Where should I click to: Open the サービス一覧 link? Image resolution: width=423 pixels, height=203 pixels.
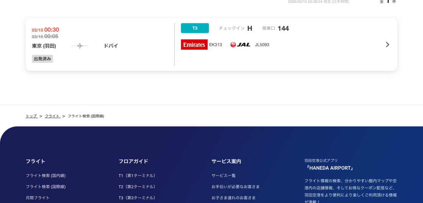(x=224, y=175)
